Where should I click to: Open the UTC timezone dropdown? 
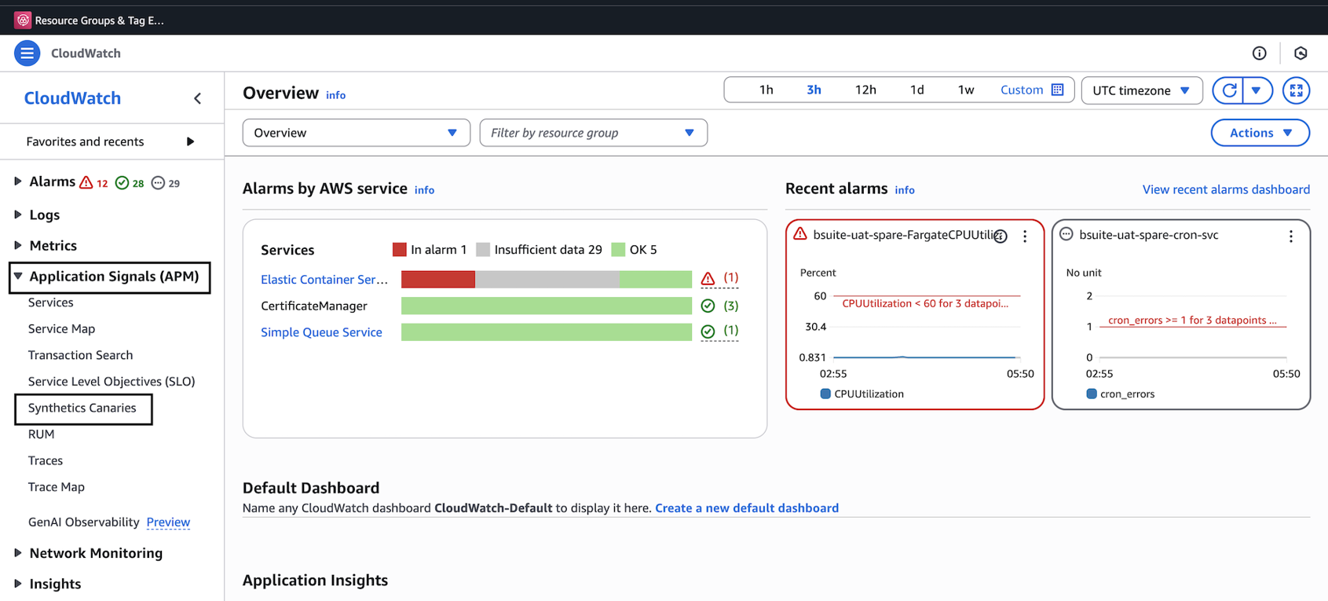[x=1141, y=90]
